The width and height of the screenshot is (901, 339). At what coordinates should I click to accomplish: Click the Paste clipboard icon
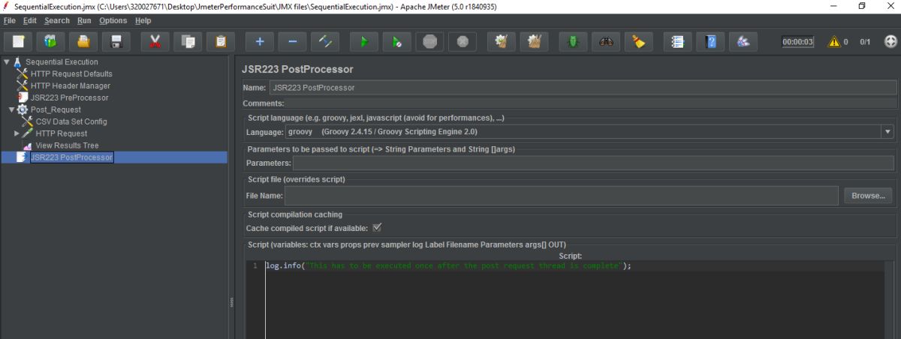[x=220, y=42]
